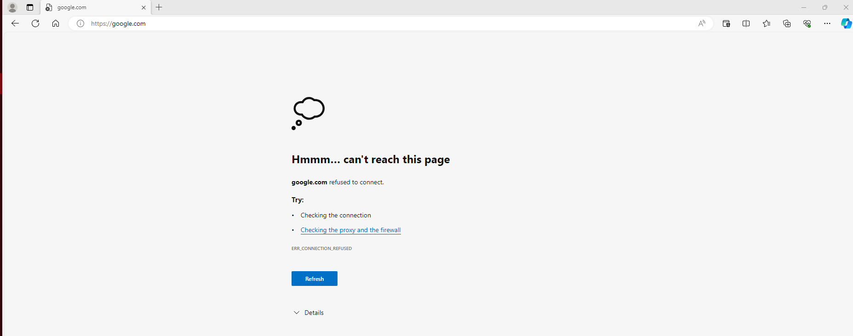The image size is (853, 336).
Task: Open the tab actions menu icon
Action: 30,7
